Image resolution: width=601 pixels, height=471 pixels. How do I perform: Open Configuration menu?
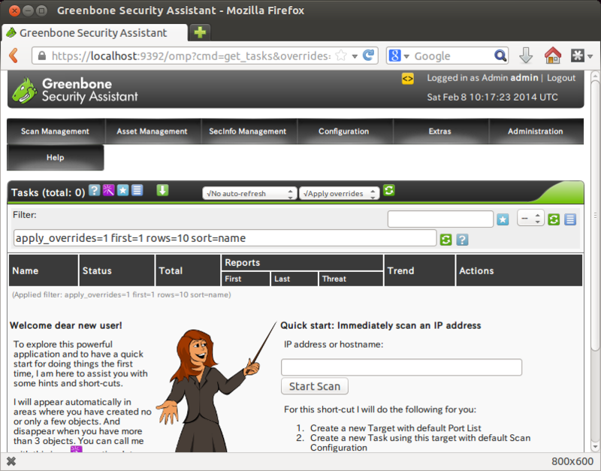click(x=344, y=131)
